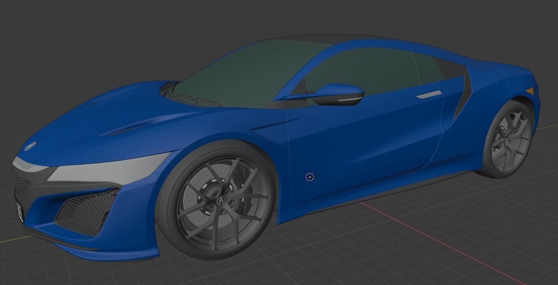
Task: Click the windshield wiper blades
Action: 196,100
